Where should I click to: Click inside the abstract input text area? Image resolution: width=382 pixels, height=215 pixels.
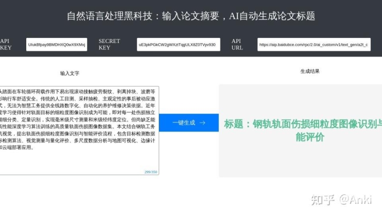tap(79, 130)
